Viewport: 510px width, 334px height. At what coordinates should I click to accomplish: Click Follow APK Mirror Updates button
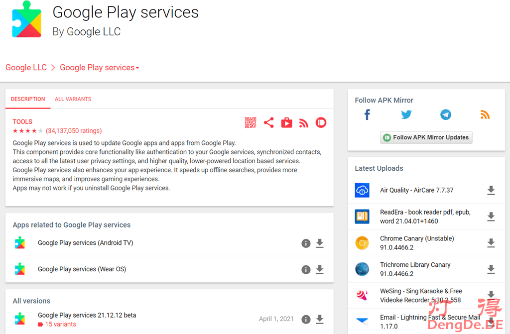426,137
